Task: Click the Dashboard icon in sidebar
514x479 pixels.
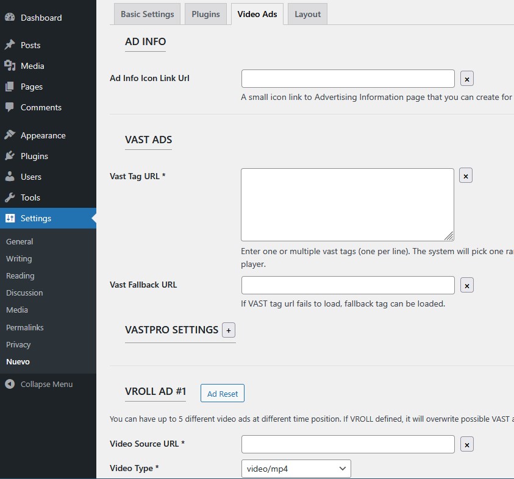Action: click(x=10, y=18)
